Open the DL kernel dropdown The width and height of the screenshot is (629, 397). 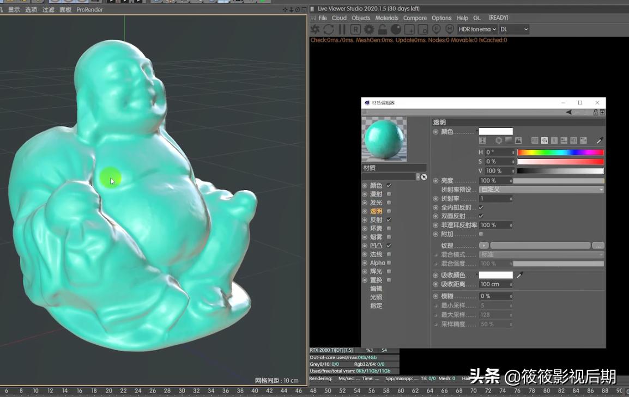click(513, 29)
